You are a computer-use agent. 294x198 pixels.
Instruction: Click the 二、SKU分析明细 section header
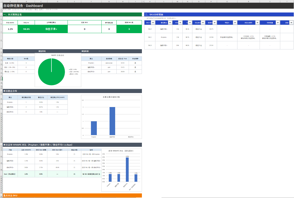click(219, 15)
